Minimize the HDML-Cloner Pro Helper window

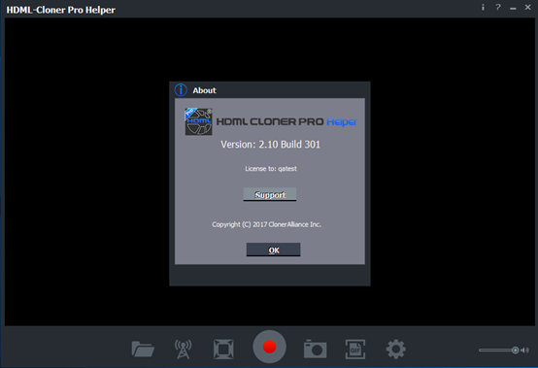click(x=513, y=8)
